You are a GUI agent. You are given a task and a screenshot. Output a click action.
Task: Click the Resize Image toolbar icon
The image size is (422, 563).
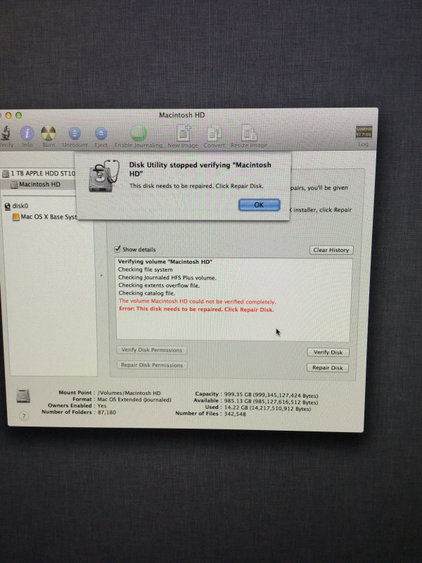(249, 133)
